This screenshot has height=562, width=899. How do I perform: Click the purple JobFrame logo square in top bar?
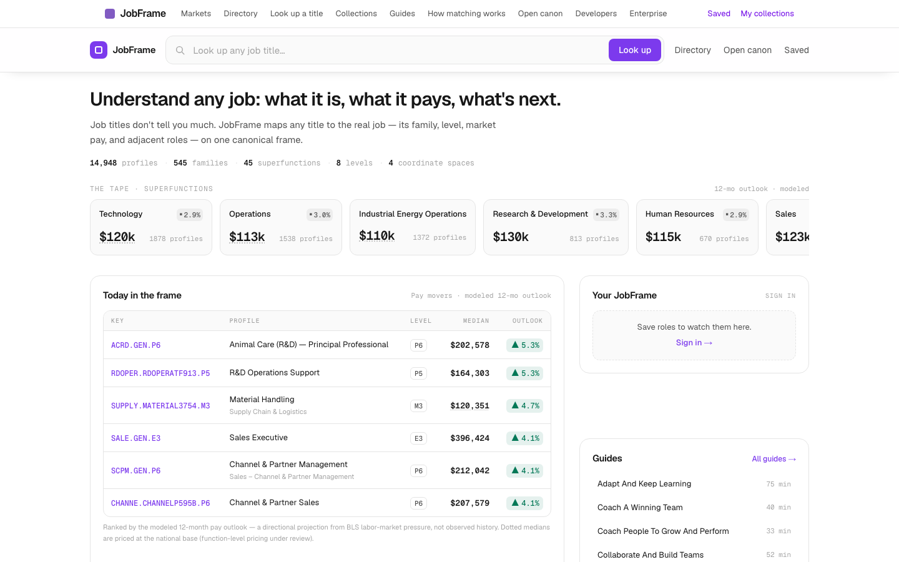[x=110, y=14]
